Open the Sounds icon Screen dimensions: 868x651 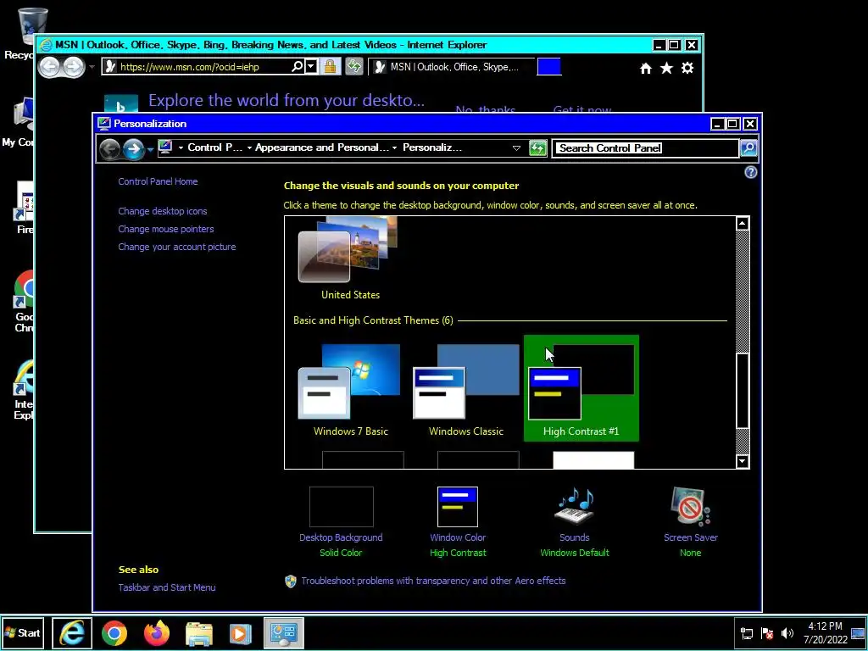click(x=575, y=507)
